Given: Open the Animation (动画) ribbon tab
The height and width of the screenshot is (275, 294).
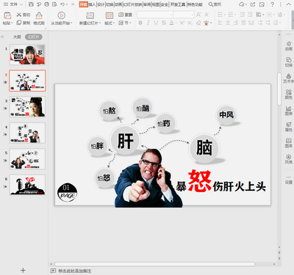Looking at the screenshot, I should click(118, 4).
